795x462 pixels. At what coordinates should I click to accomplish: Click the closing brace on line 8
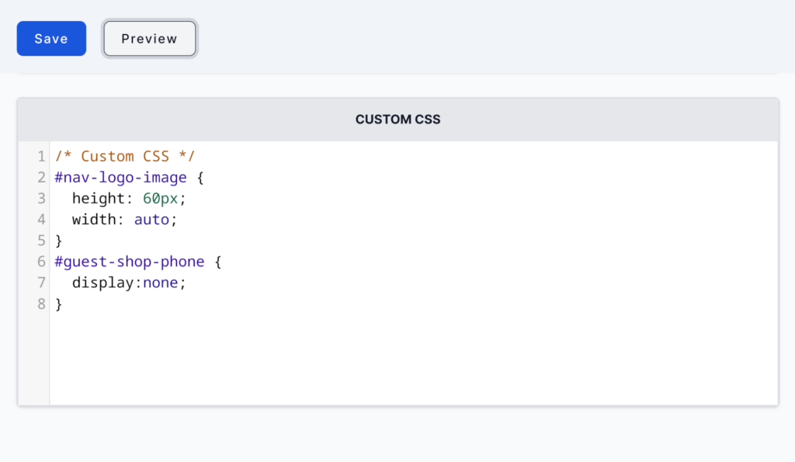(59, 304)
